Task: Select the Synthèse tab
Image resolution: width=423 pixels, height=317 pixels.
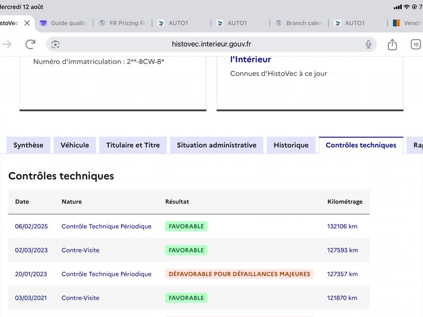Action: click(x=29, y=145)
